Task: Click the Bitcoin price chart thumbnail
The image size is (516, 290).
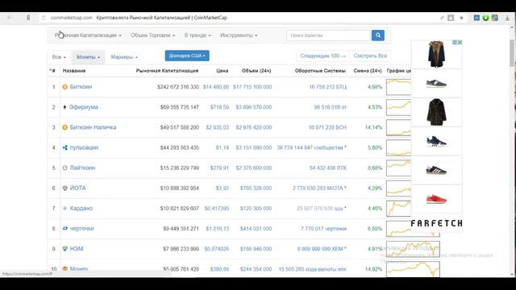Action: coord(398,87)
